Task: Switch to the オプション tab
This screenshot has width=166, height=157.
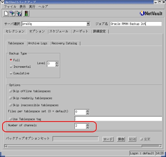Action: click(x=37, y=31)
